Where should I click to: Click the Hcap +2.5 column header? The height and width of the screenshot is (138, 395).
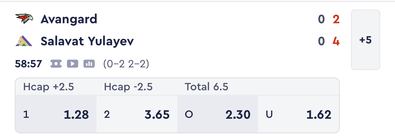pyautogui.click(x=48, y=87)
